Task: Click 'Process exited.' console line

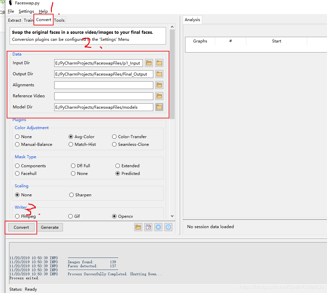Action: (x=24, y=278)
